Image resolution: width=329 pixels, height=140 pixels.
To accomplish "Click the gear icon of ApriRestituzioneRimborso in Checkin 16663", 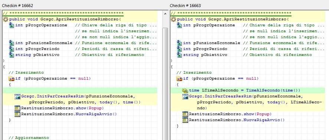I will tap(173, 19).
